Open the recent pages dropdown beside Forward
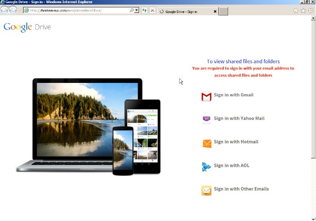 (20, 10)
